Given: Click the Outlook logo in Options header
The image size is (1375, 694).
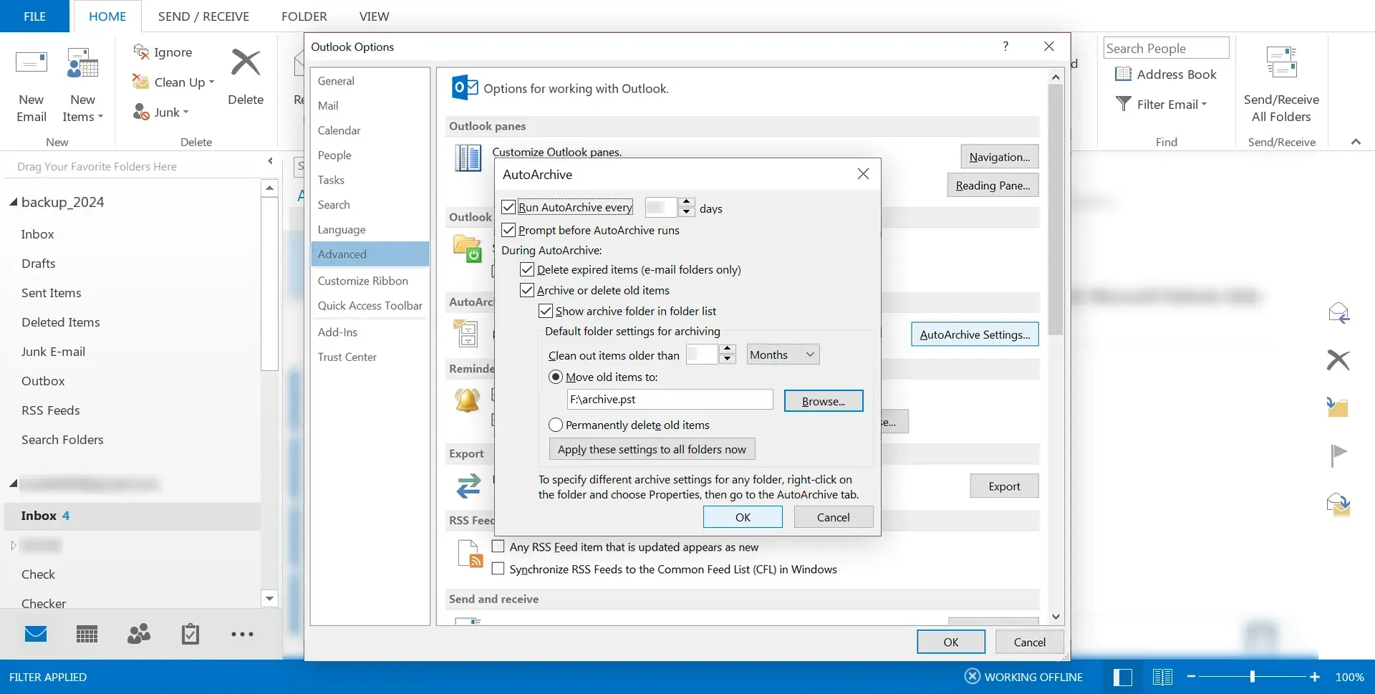Looking at the screenshot, I should tap(465, 87).
